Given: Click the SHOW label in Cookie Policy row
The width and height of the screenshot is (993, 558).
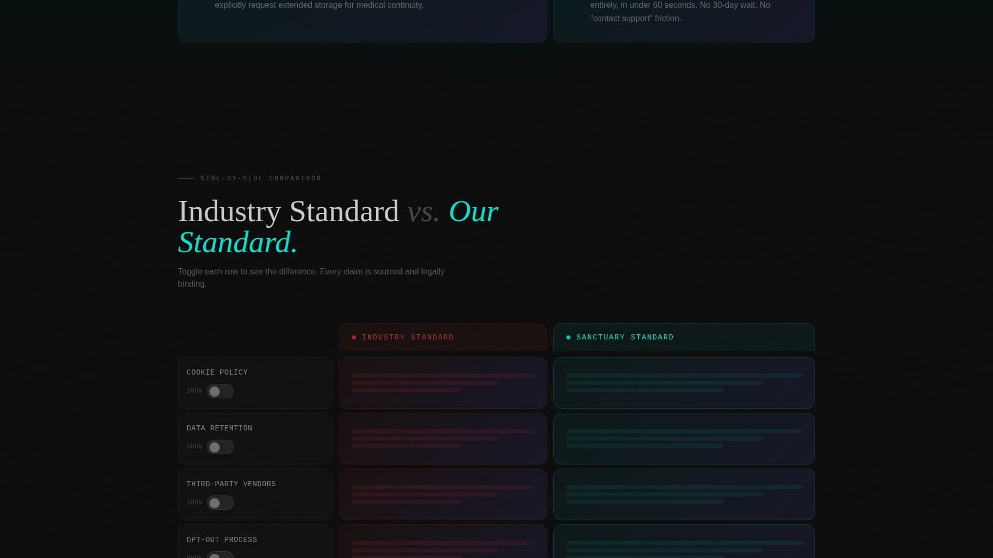Looking at the screenshot, I should (194, 391).
